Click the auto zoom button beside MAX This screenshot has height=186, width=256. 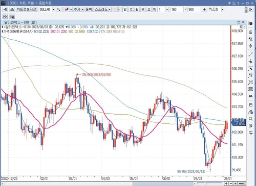point(236,183)
